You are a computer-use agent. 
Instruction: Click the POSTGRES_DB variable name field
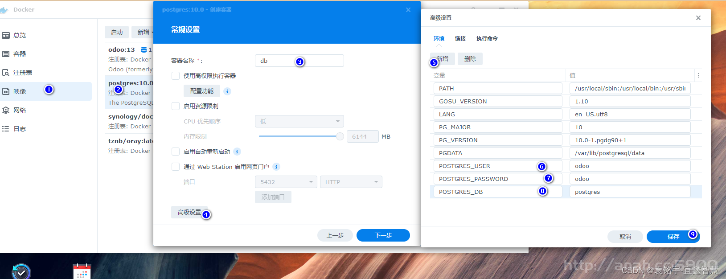click(x=498, y=192)
